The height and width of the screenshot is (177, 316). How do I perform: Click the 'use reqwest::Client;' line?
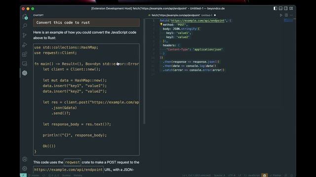(x=55, y=53)
